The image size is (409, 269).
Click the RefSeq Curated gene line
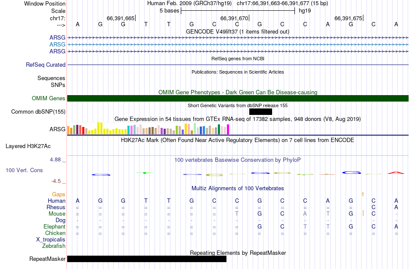point(238,65)
